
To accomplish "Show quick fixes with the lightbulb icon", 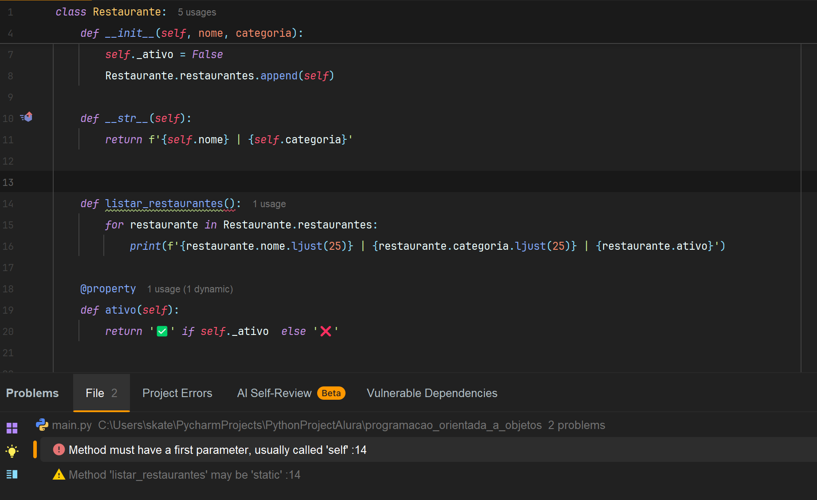I will click(x=12, y=451).
